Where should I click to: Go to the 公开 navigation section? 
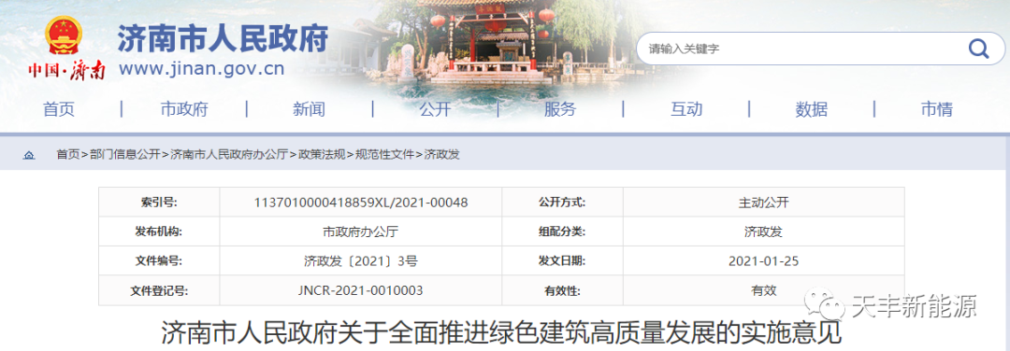tap(436, 109)
